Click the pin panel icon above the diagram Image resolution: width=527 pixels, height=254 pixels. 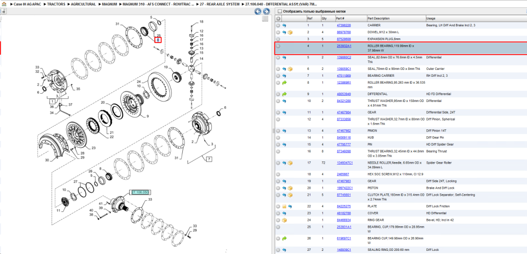pyautogui.click(x=3, y=11)
